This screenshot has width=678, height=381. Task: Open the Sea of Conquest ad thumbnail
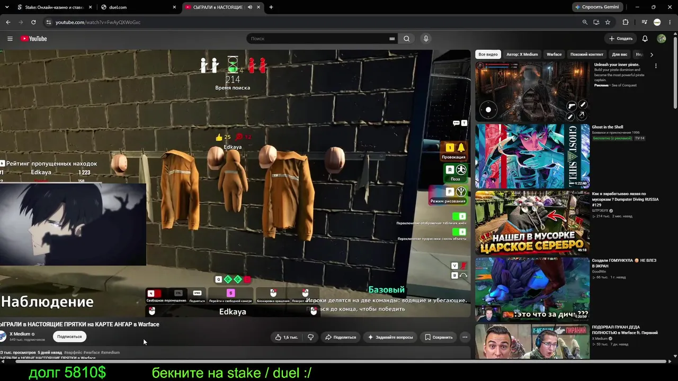tap(532, 91)
